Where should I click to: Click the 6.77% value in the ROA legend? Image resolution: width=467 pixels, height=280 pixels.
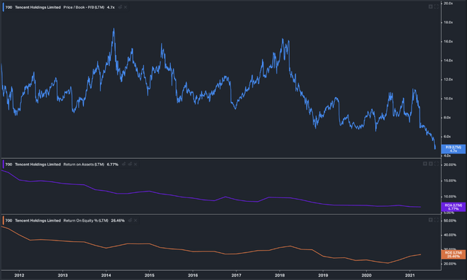(x=112, y=164)
